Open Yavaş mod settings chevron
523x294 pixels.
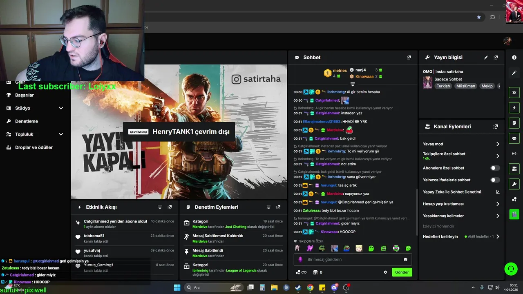pos(498,144)
